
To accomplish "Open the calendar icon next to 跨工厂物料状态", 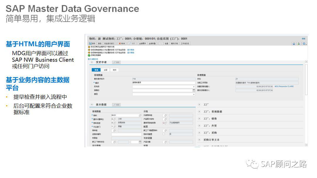I will point(140,142).
